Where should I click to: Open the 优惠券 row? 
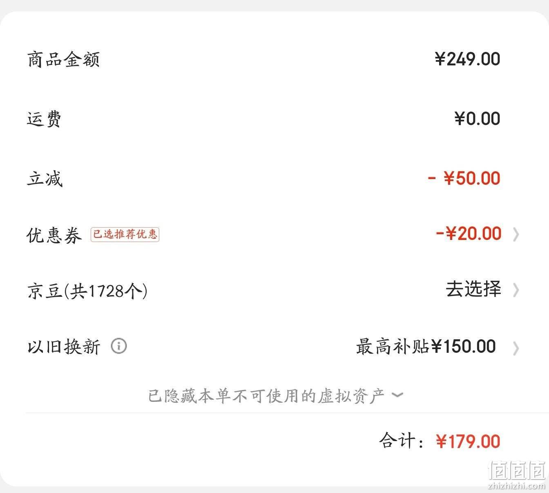click(x=274, y=235)
